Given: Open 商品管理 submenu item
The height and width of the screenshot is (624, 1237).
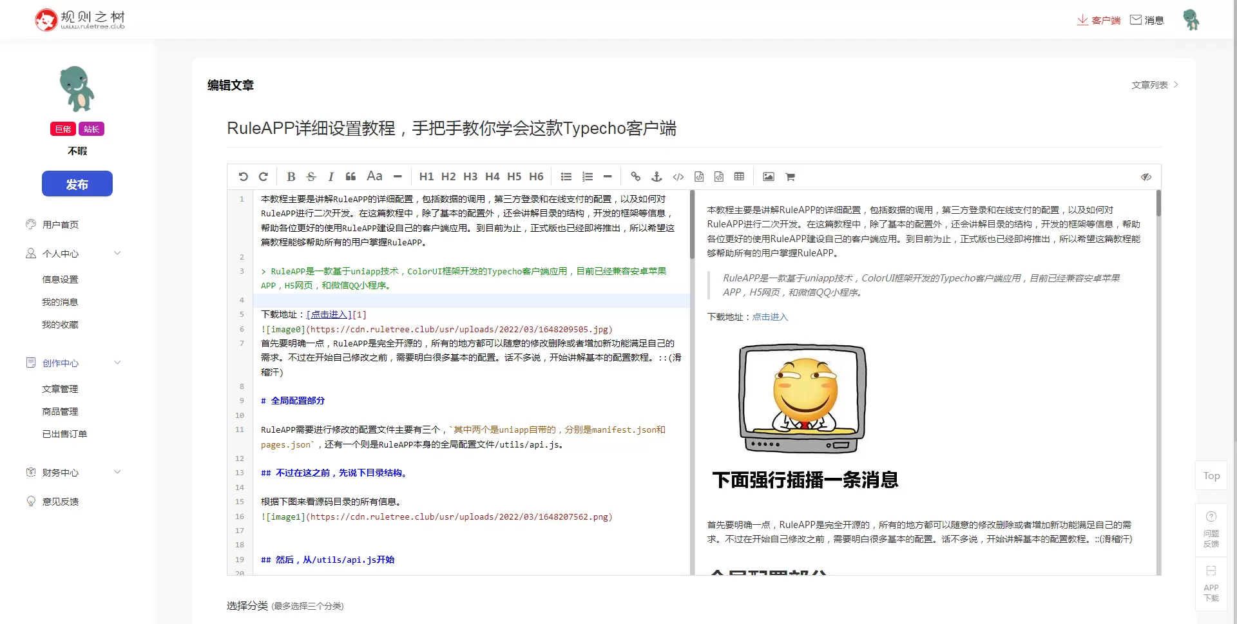Looking at the screenshot, I should (60, 411).
